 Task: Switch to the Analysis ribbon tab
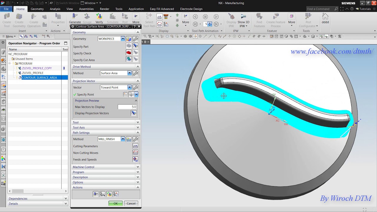[55, 9]
